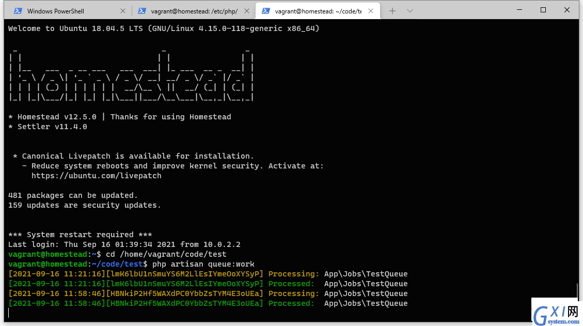Screen dimensions: 583x326
Task: Click the 'php artisan queue:work' command
Action: coord(203,264)
